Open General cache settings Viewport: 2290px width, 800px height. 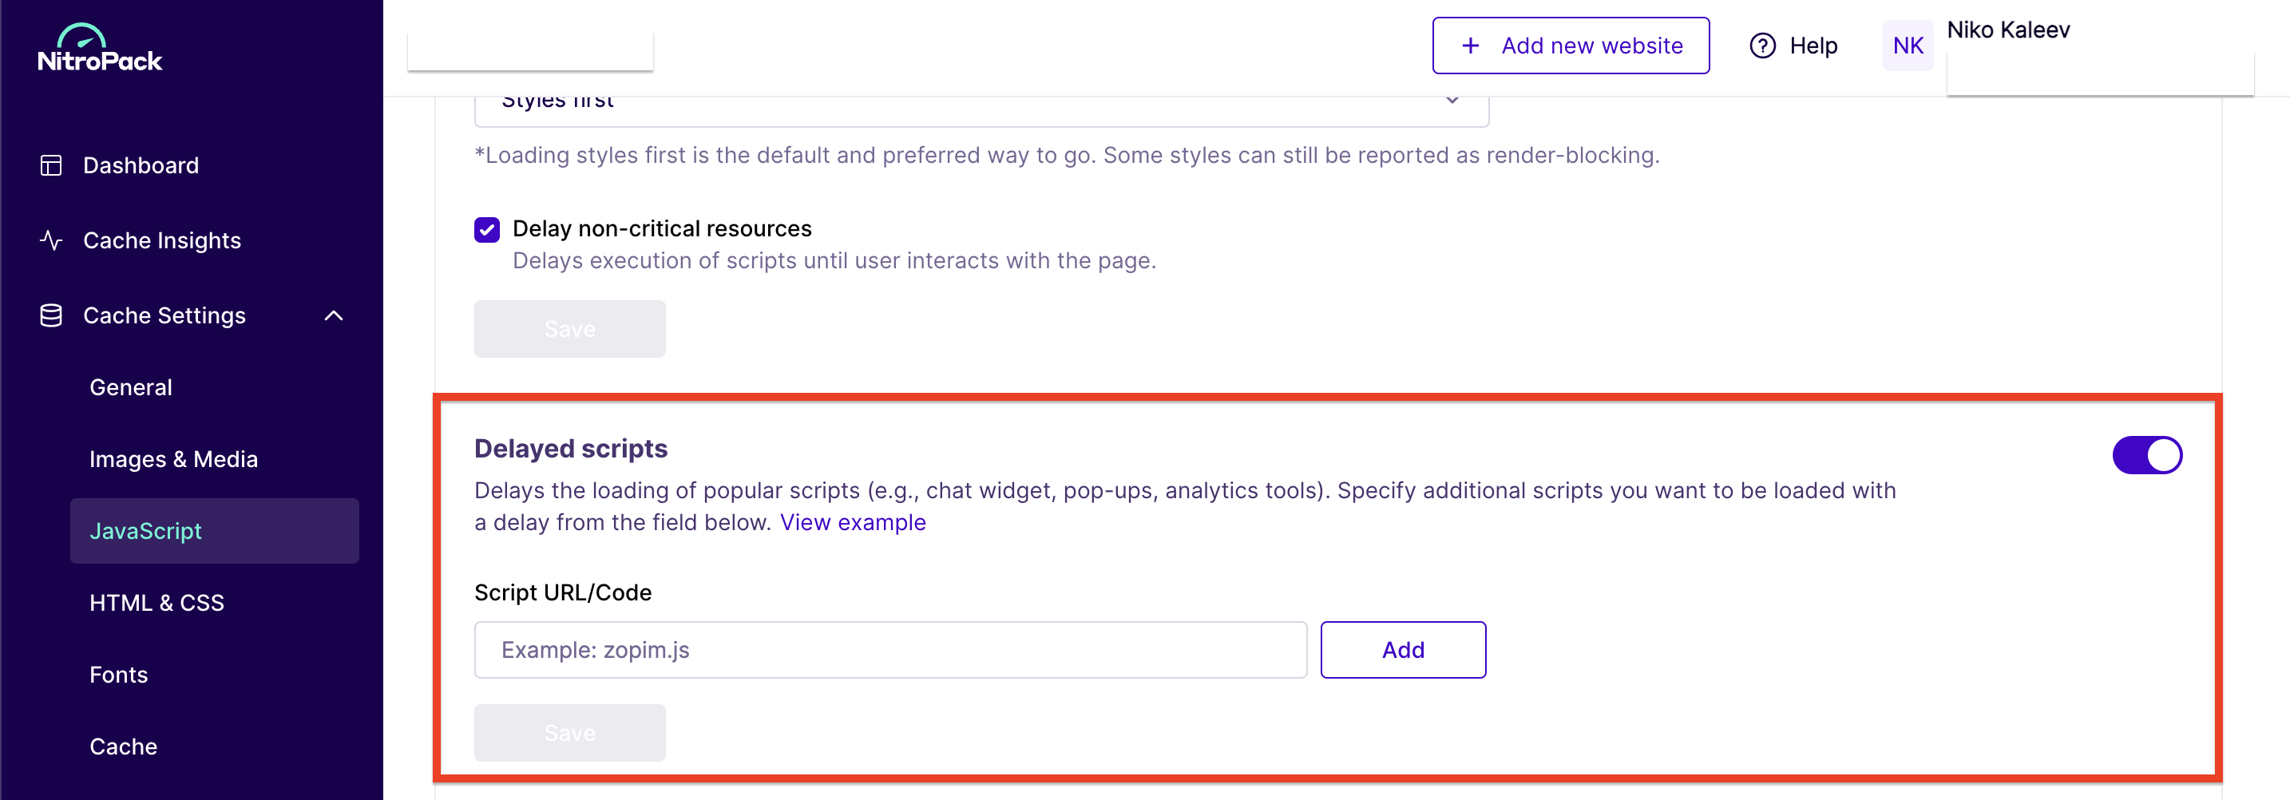pyautogui.click(x=131, y=387)
